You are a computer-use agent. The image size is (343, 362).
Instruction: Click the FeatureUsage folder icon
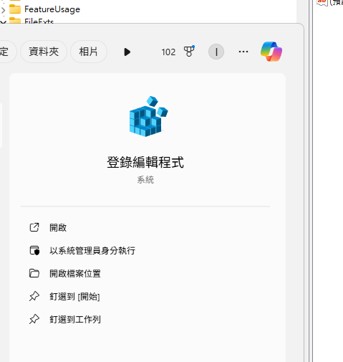15,9
